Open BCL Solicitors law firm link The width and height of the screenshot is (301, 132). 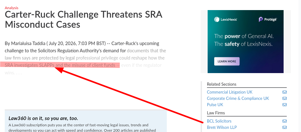[x=219, y=121]
